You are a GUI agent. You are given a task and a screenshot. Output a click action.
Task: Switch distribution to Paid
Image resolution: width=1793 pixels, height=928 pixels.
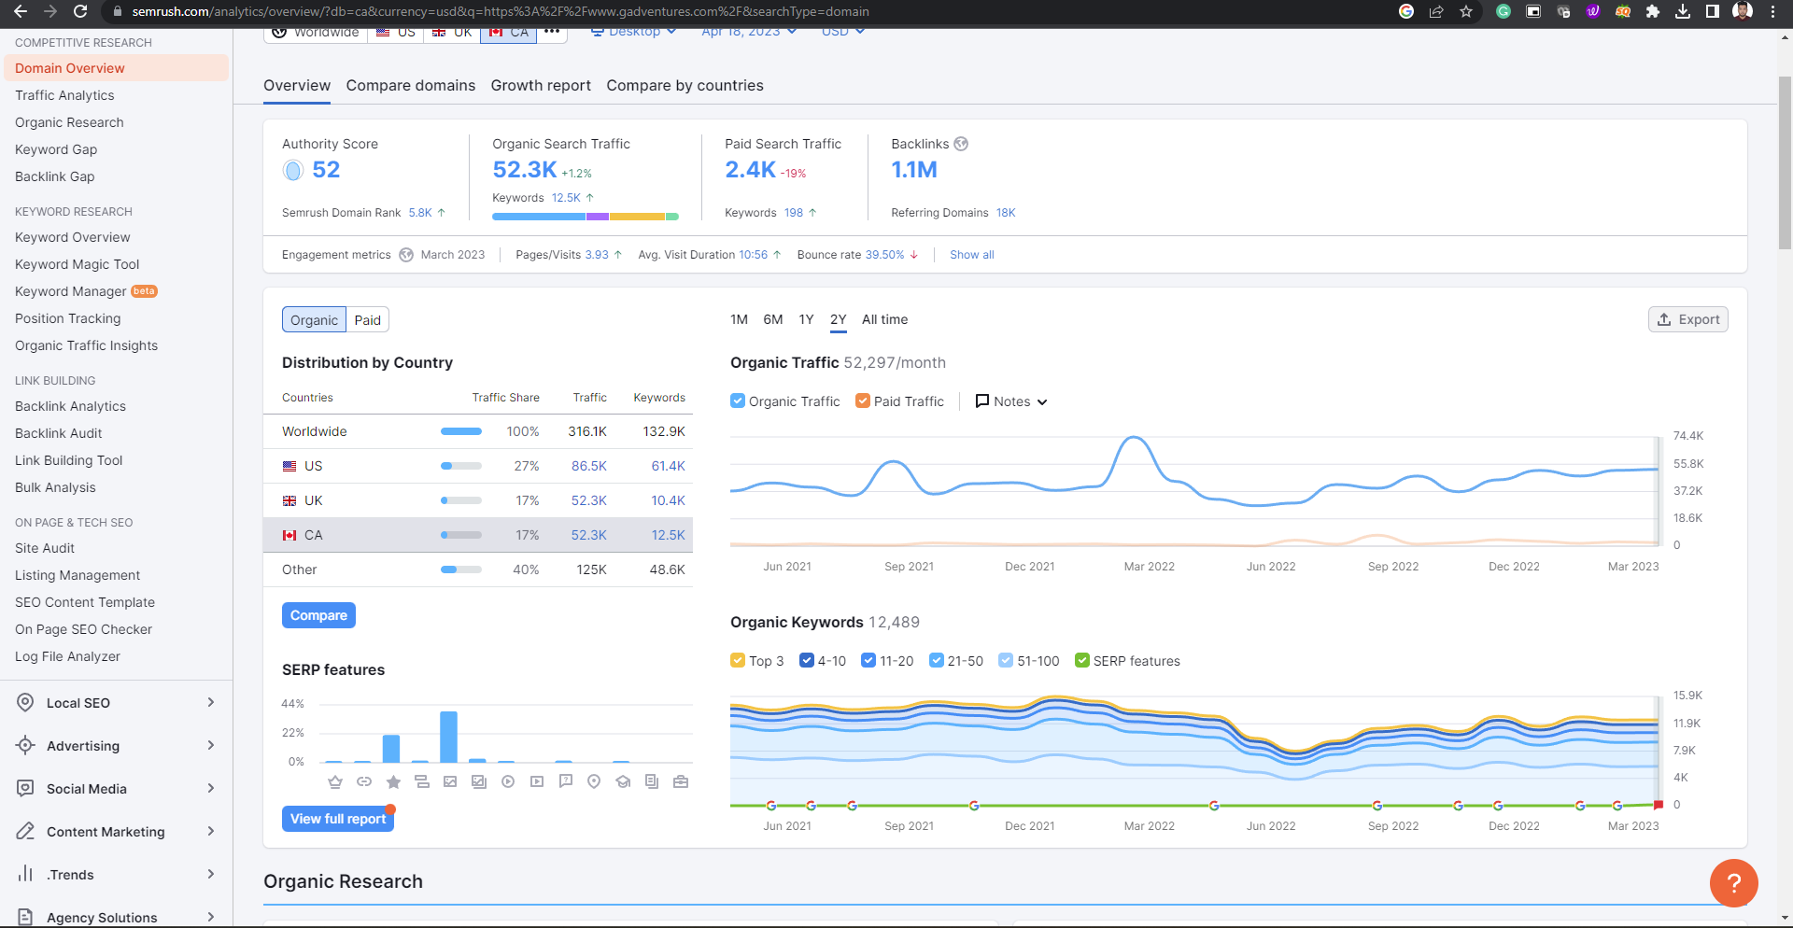368,319
